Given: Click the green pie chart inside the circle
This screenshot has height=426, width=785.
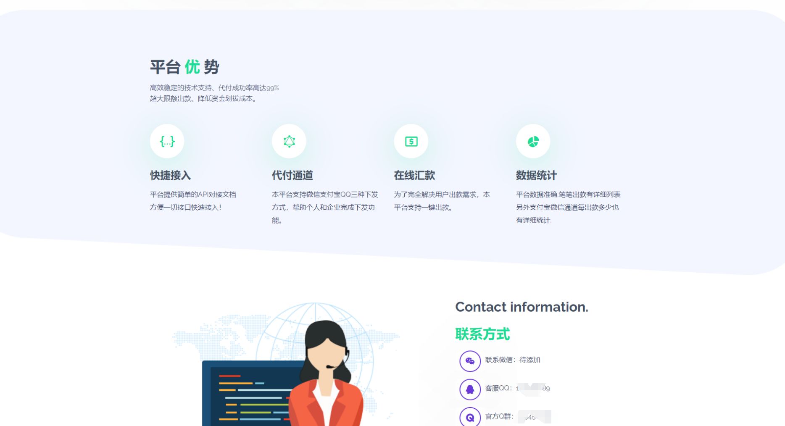Looking at the screenshot, I should tap(533, 142).
